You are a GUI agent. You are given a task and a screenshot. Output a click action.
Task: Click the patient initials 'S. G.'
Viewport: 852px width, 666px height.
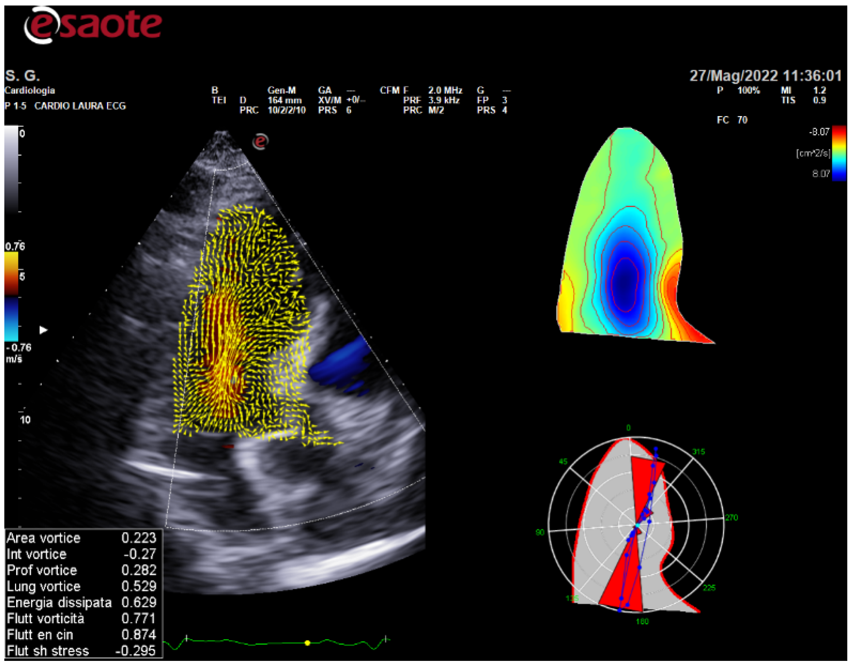click(22, 75)
